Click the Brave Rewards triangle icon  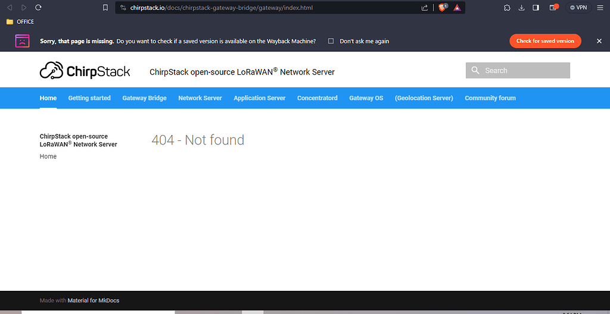(457, 8)
